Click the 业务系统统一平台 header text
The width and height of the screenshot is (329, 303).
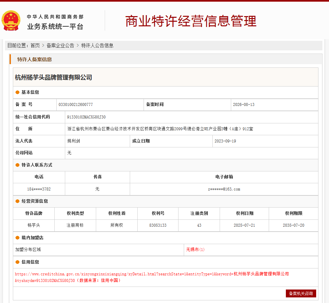coord(55,27)
